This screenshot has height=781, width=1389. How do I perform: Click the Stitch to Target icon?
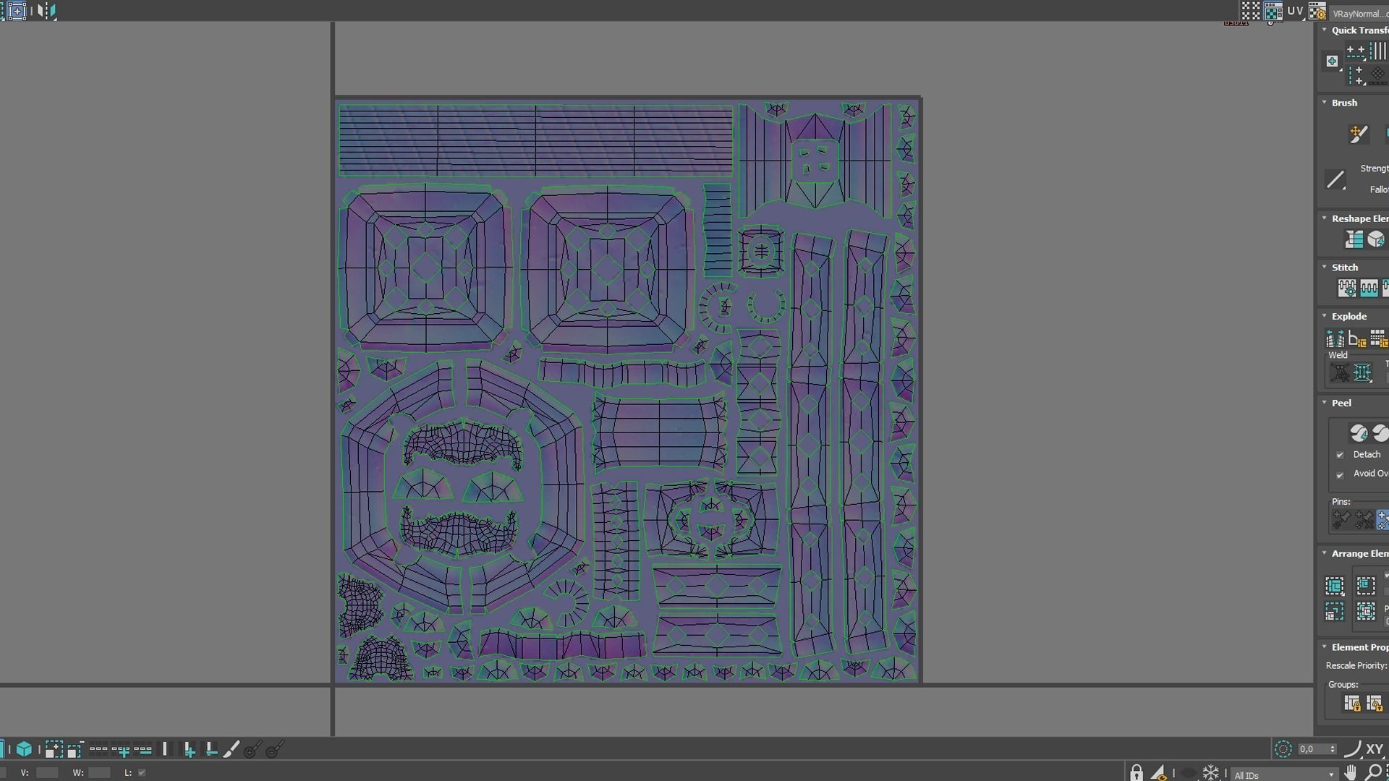click(x=1346, y=288)
